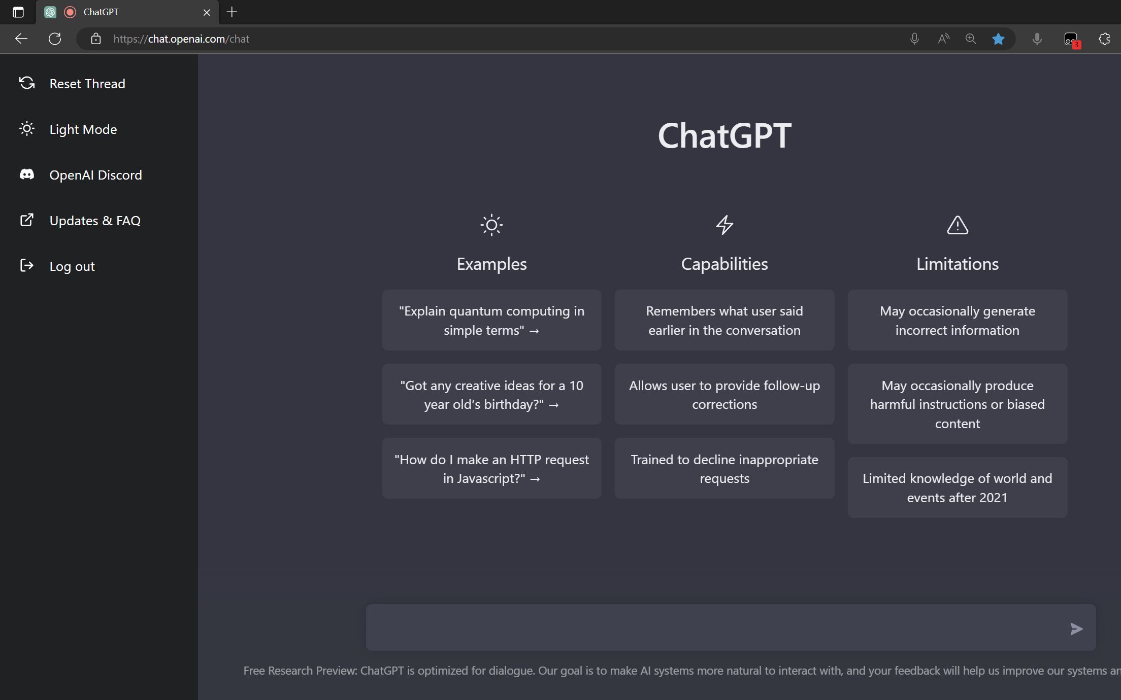
Task: Open a new browser tab
Action: point(232,12)
